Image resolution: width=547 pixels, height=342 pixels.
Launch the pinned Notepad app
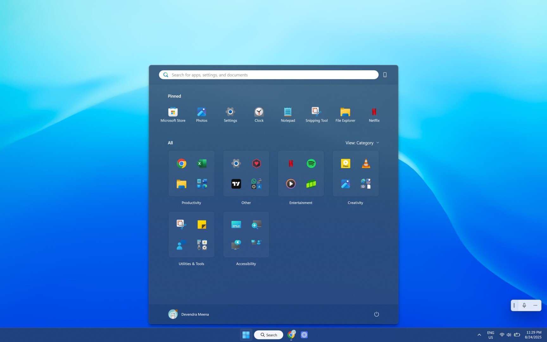[x=288, y=115]
